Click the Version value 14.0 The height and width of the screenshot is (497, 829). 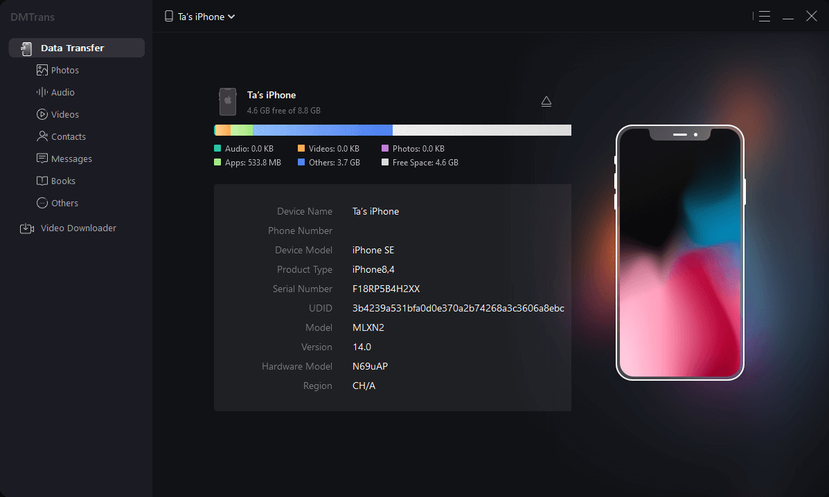pos(362,347)
